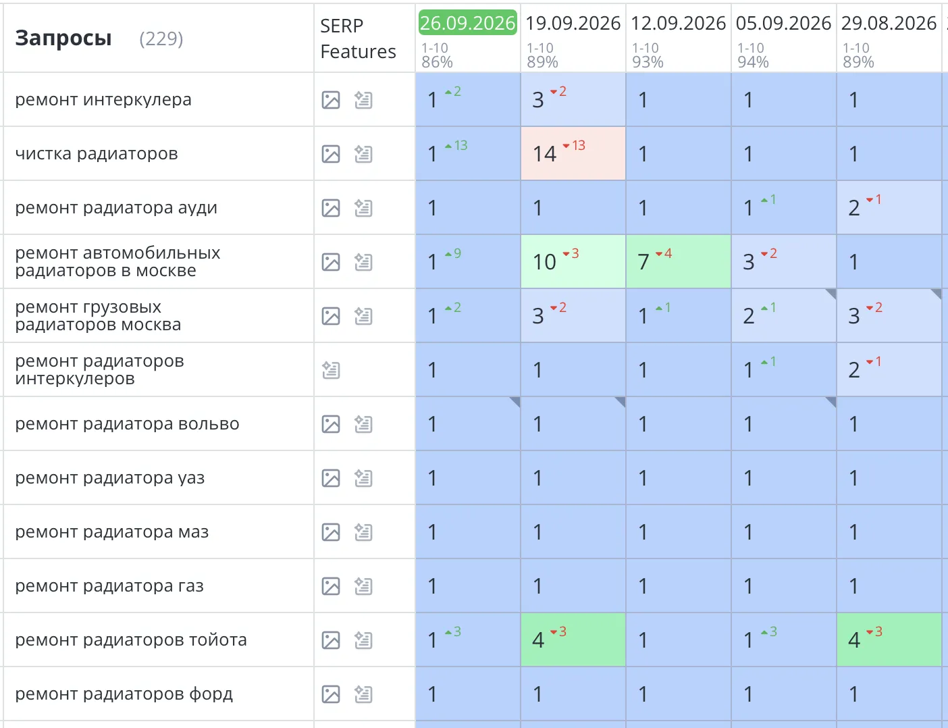Click note marker in грузовых радиаторов 05.09.2026 cell
Screen dimensions: 948x728
pos(831,294)
